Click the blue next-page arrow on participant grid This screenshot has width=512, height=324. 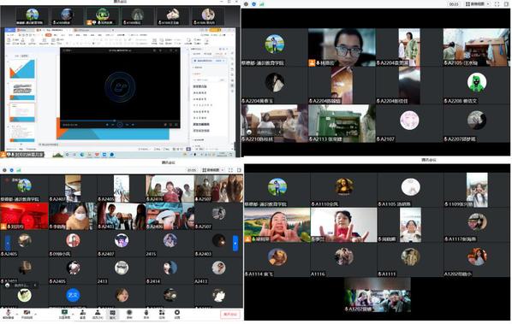pyautogui.click(x=235, y=243)
